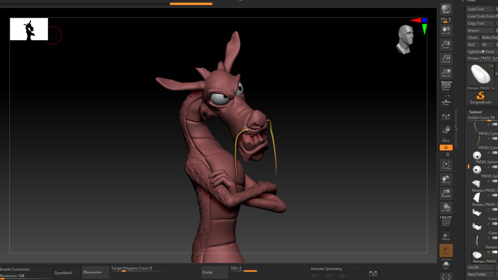
Task: Select the Scroll navigation tool
Action: pos(446,30)
